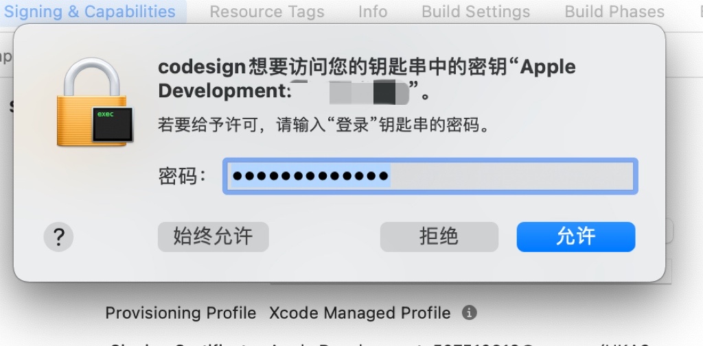Click the 密码: field label
This screenshot has width=703, height=346.
pyautogui.click(x=182, y=176)
